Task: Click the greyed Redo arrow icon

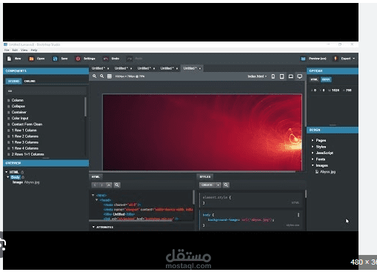Action: (130, 59)
